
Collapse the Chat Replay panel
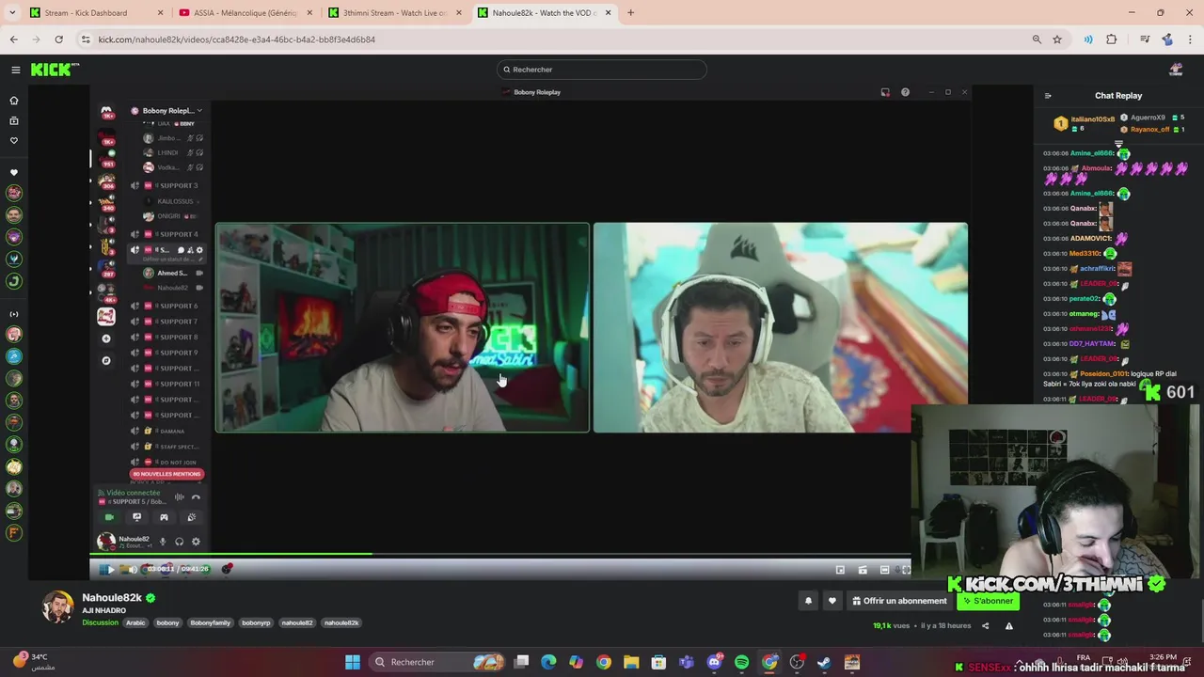1048,96
